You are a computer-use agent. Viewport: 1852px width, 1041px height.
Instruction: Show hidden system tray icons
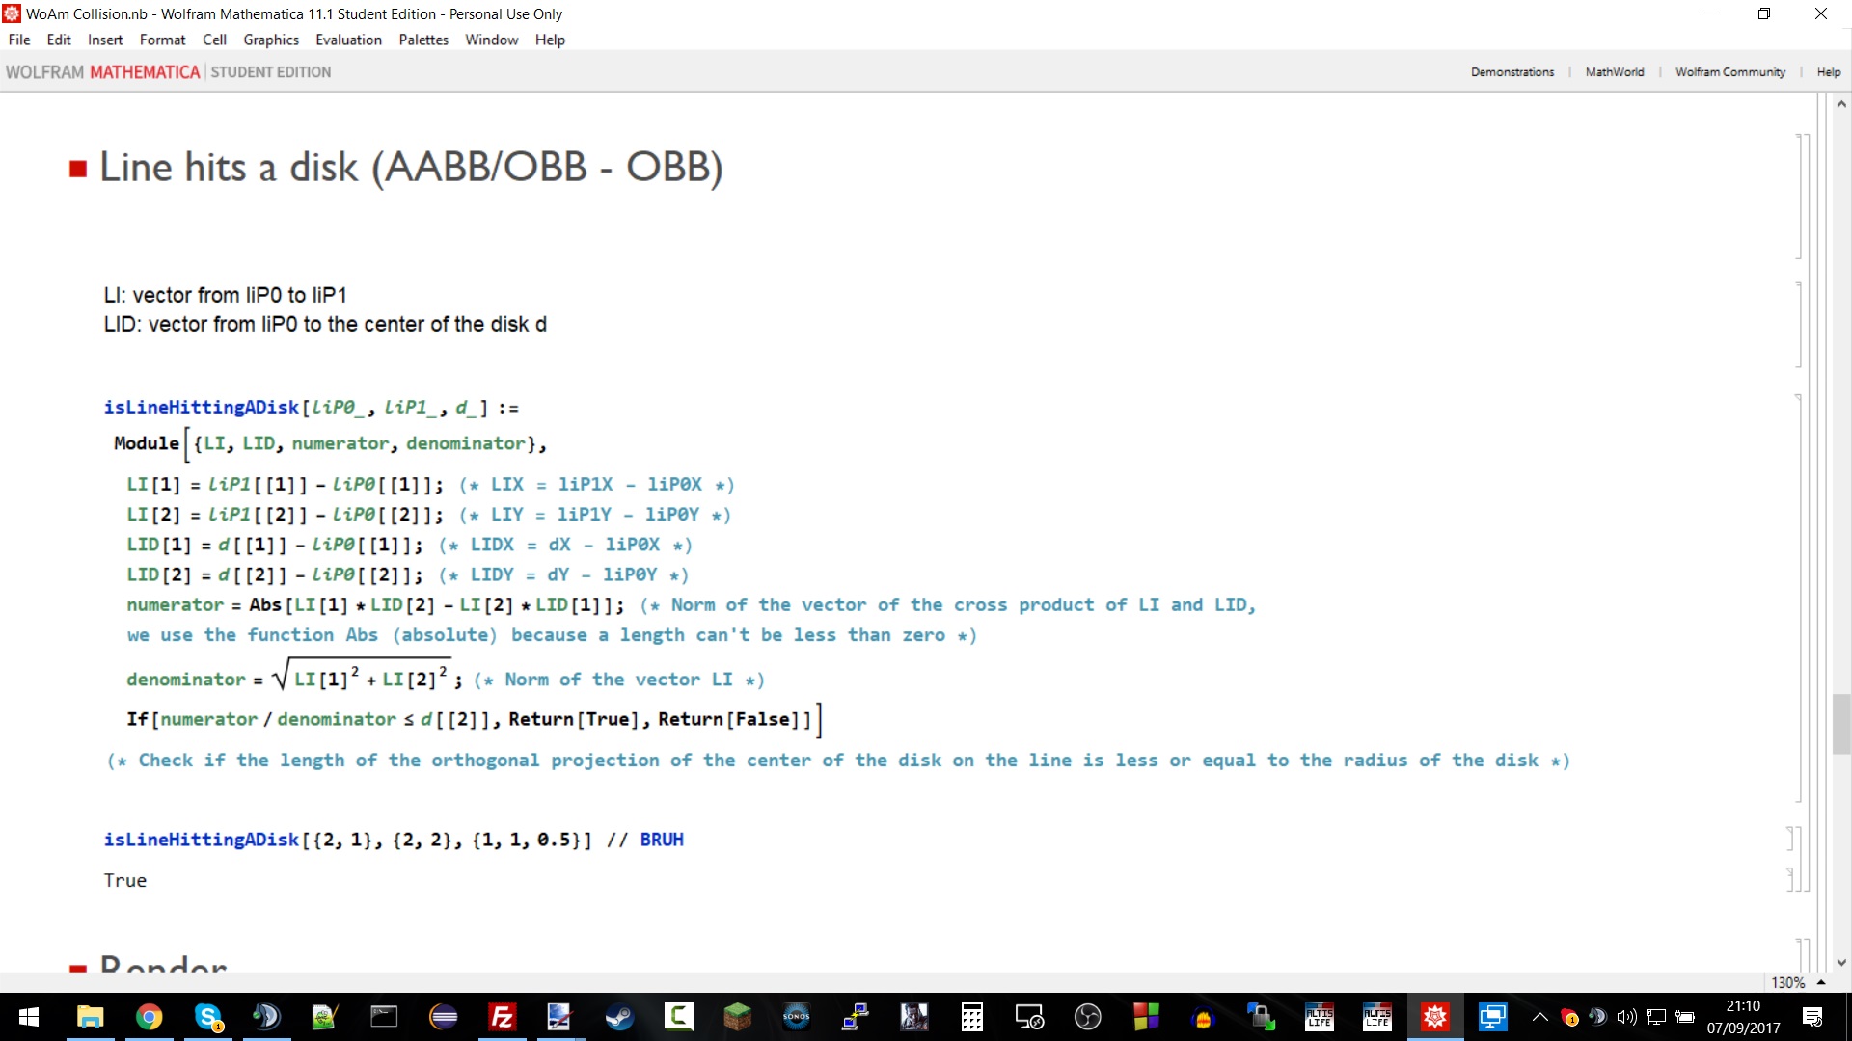click(x=1539, y=1017)
